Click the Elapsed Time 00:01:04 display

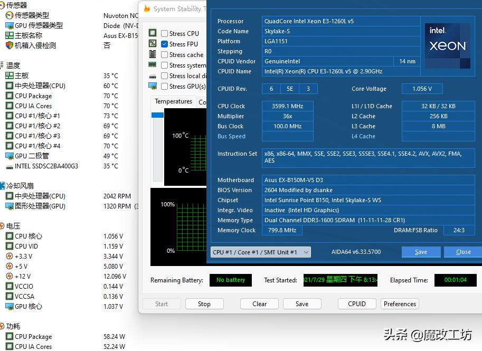(455, 280)
